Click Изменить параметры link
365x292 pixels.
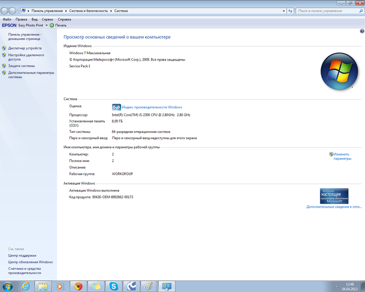point(342,156)
